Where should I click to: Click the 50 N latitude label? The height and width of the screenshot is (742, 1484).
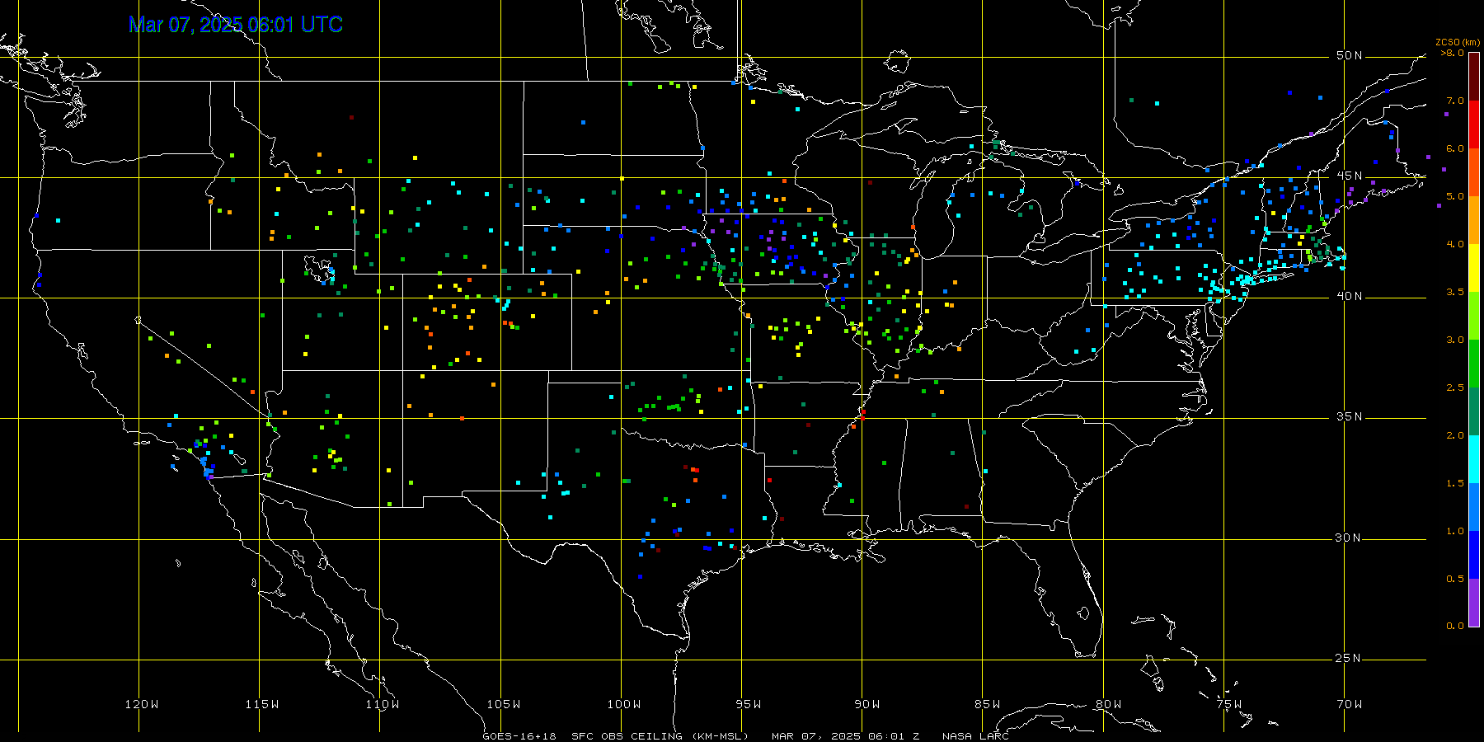coord(1350,55)
